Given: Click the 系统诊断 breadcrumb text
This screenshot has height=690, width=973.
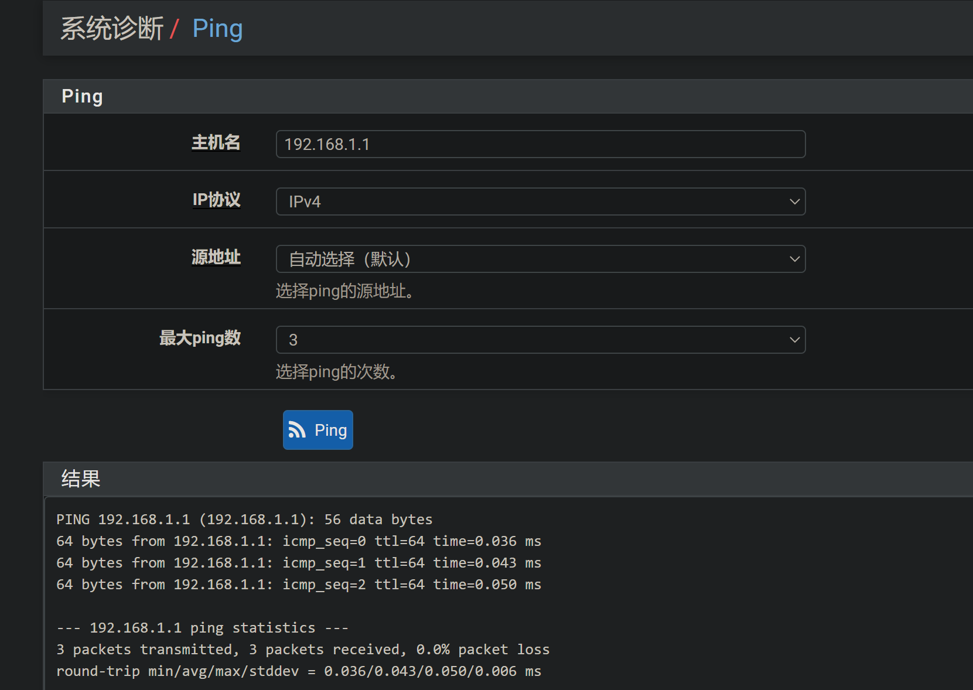Looking at the screenshot, I should [112, 29].
